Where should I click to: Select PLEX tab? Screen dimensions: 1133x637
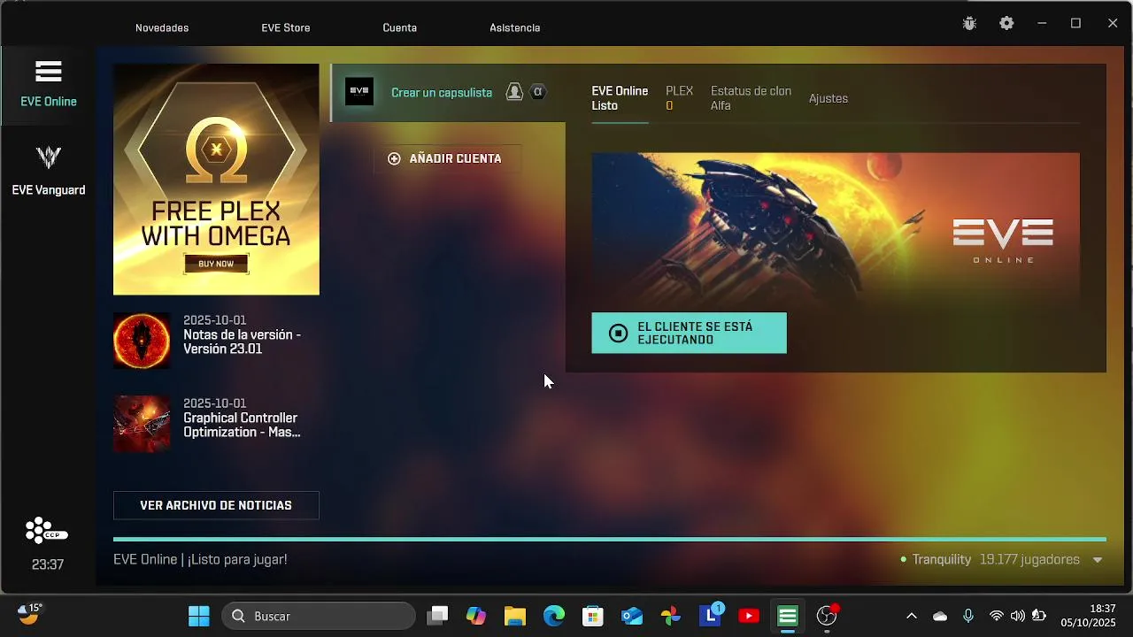coord(680,98)
